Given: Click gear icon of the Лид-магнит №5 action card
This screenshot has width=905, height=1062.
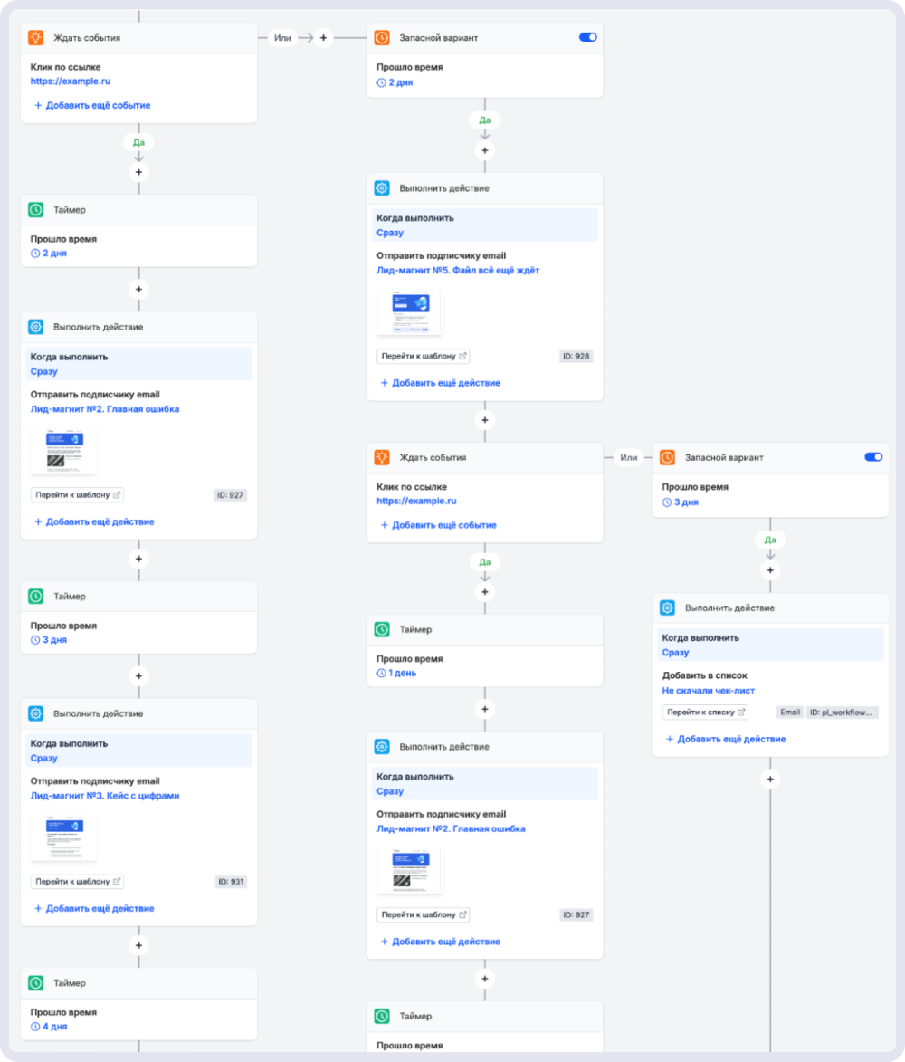Looking at the screenshot, I should [x=382, y=188].
